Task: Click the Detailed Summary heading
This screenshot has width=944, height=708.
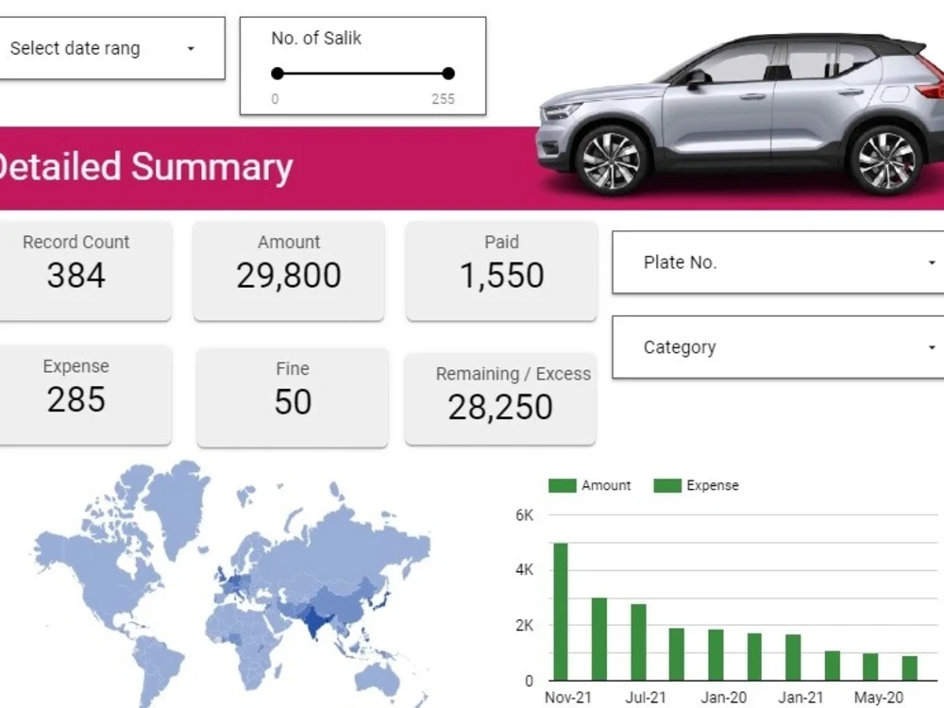Action: tap(145, 167)
